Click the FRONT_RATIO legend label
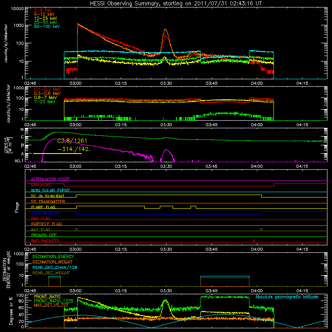 point(47,297)
